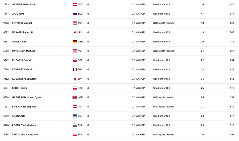The height and width of the screenshot is (141, 239).
Task: Click the rank number 30 cell
Action: click(202, 135)
